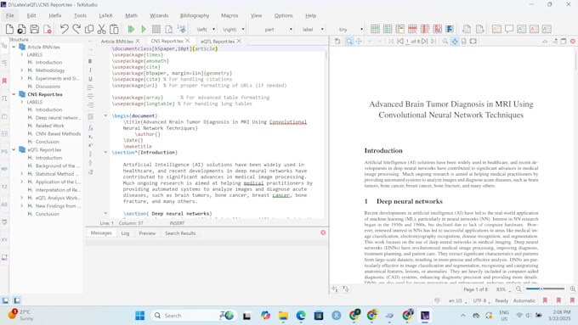Select Related Work in structure tree
This screenshot has height=325, width=578.
click(x=50, y=126)
